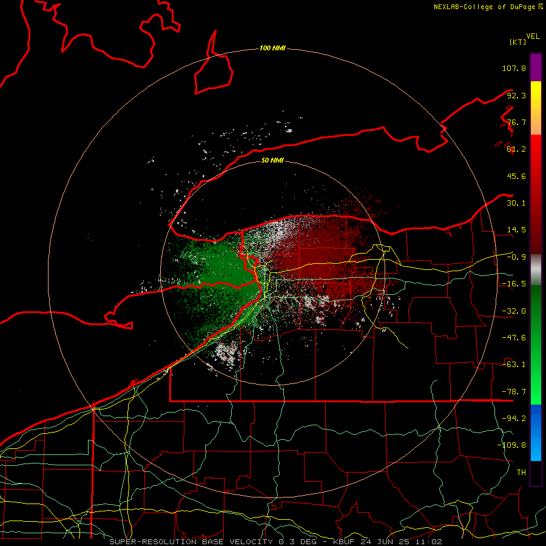Click the -0.9 value on velocity scale
546x546 pixels.
point(516,257)
